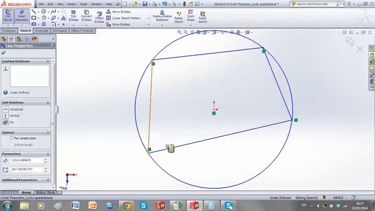Click the red cancel sketch X
Screen dimensions: 375x211
pos(360,49)
